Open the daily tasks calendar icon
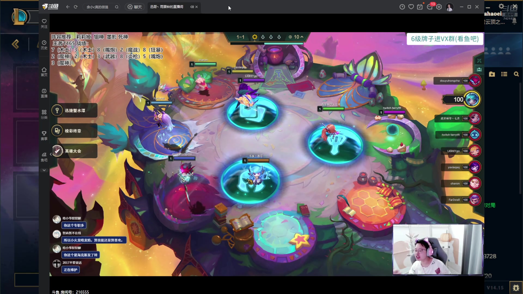The image size is (523, 294). point(420,7)
